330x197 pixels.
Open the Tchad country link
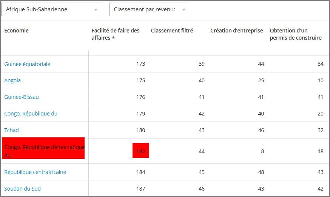[x=11, y=130]
